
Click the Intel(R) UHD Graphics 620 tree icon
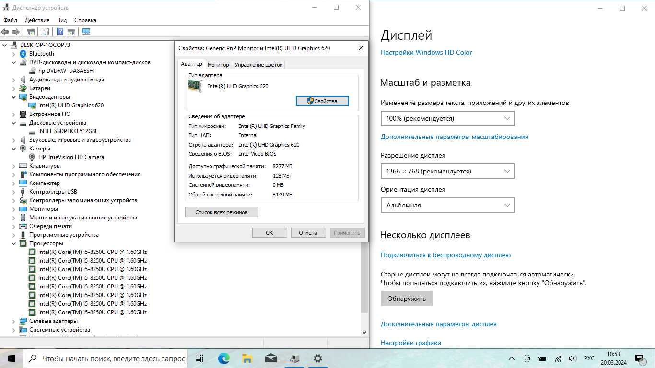[32, 105]
